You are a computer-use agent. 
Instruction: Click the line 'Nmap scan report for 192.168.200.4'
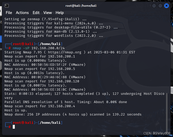coord(40,106)
